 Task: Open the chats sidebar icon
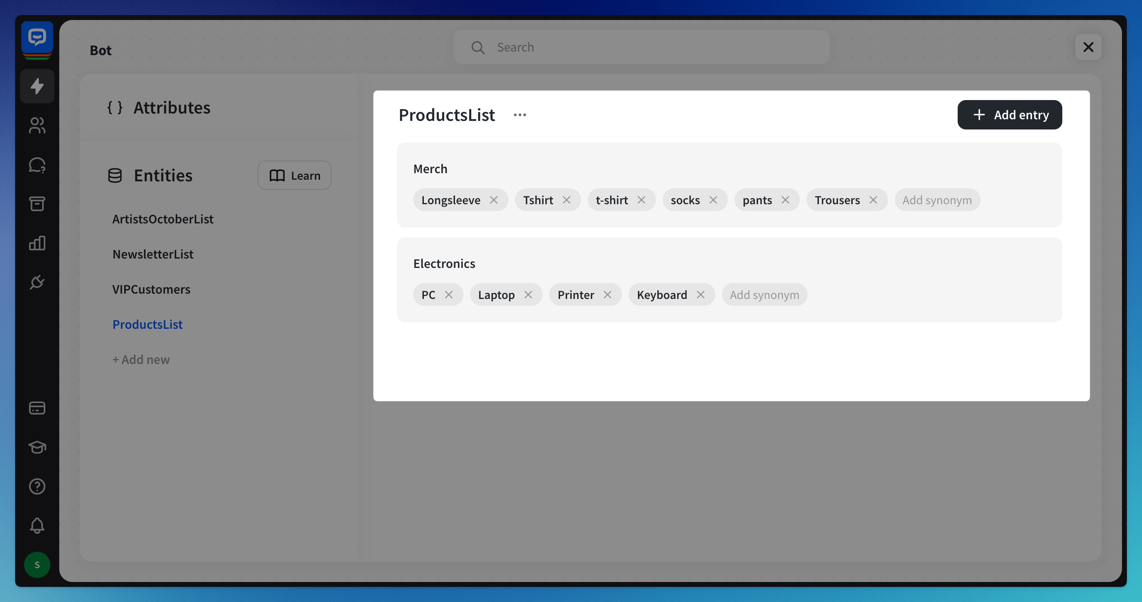37,165
